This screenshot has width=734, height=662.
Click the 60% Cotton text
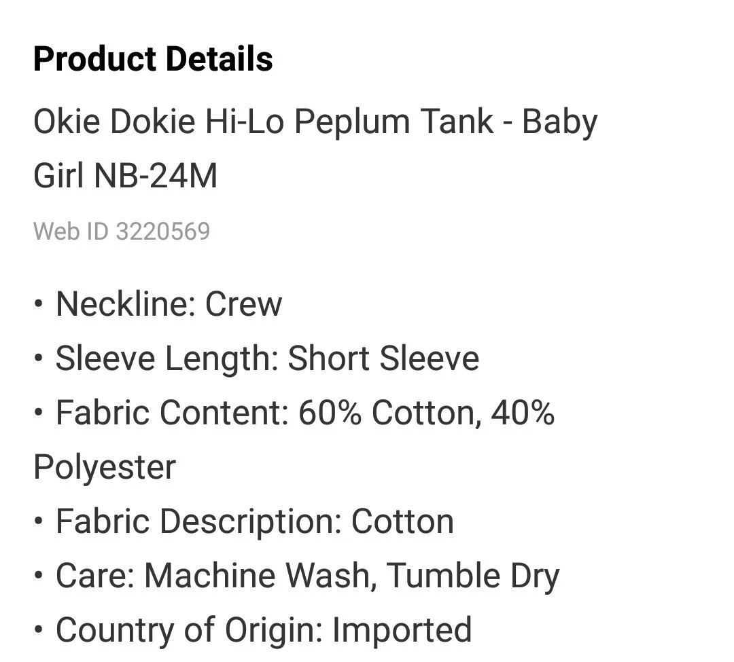tap(390, 413)
